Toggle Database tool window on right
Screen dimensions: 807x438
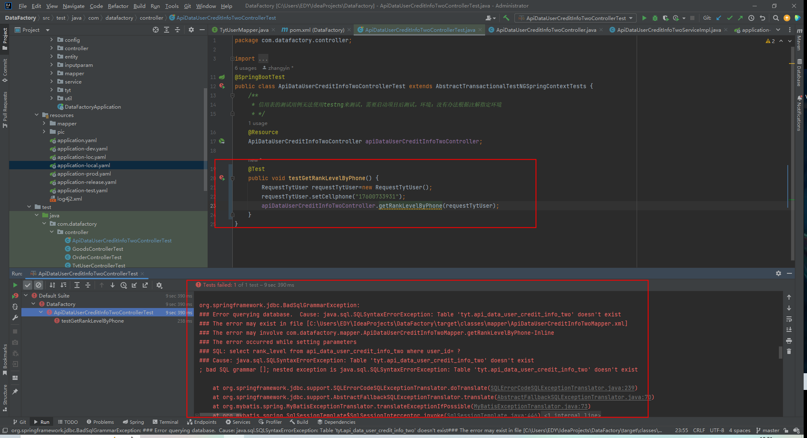point(799,73)
